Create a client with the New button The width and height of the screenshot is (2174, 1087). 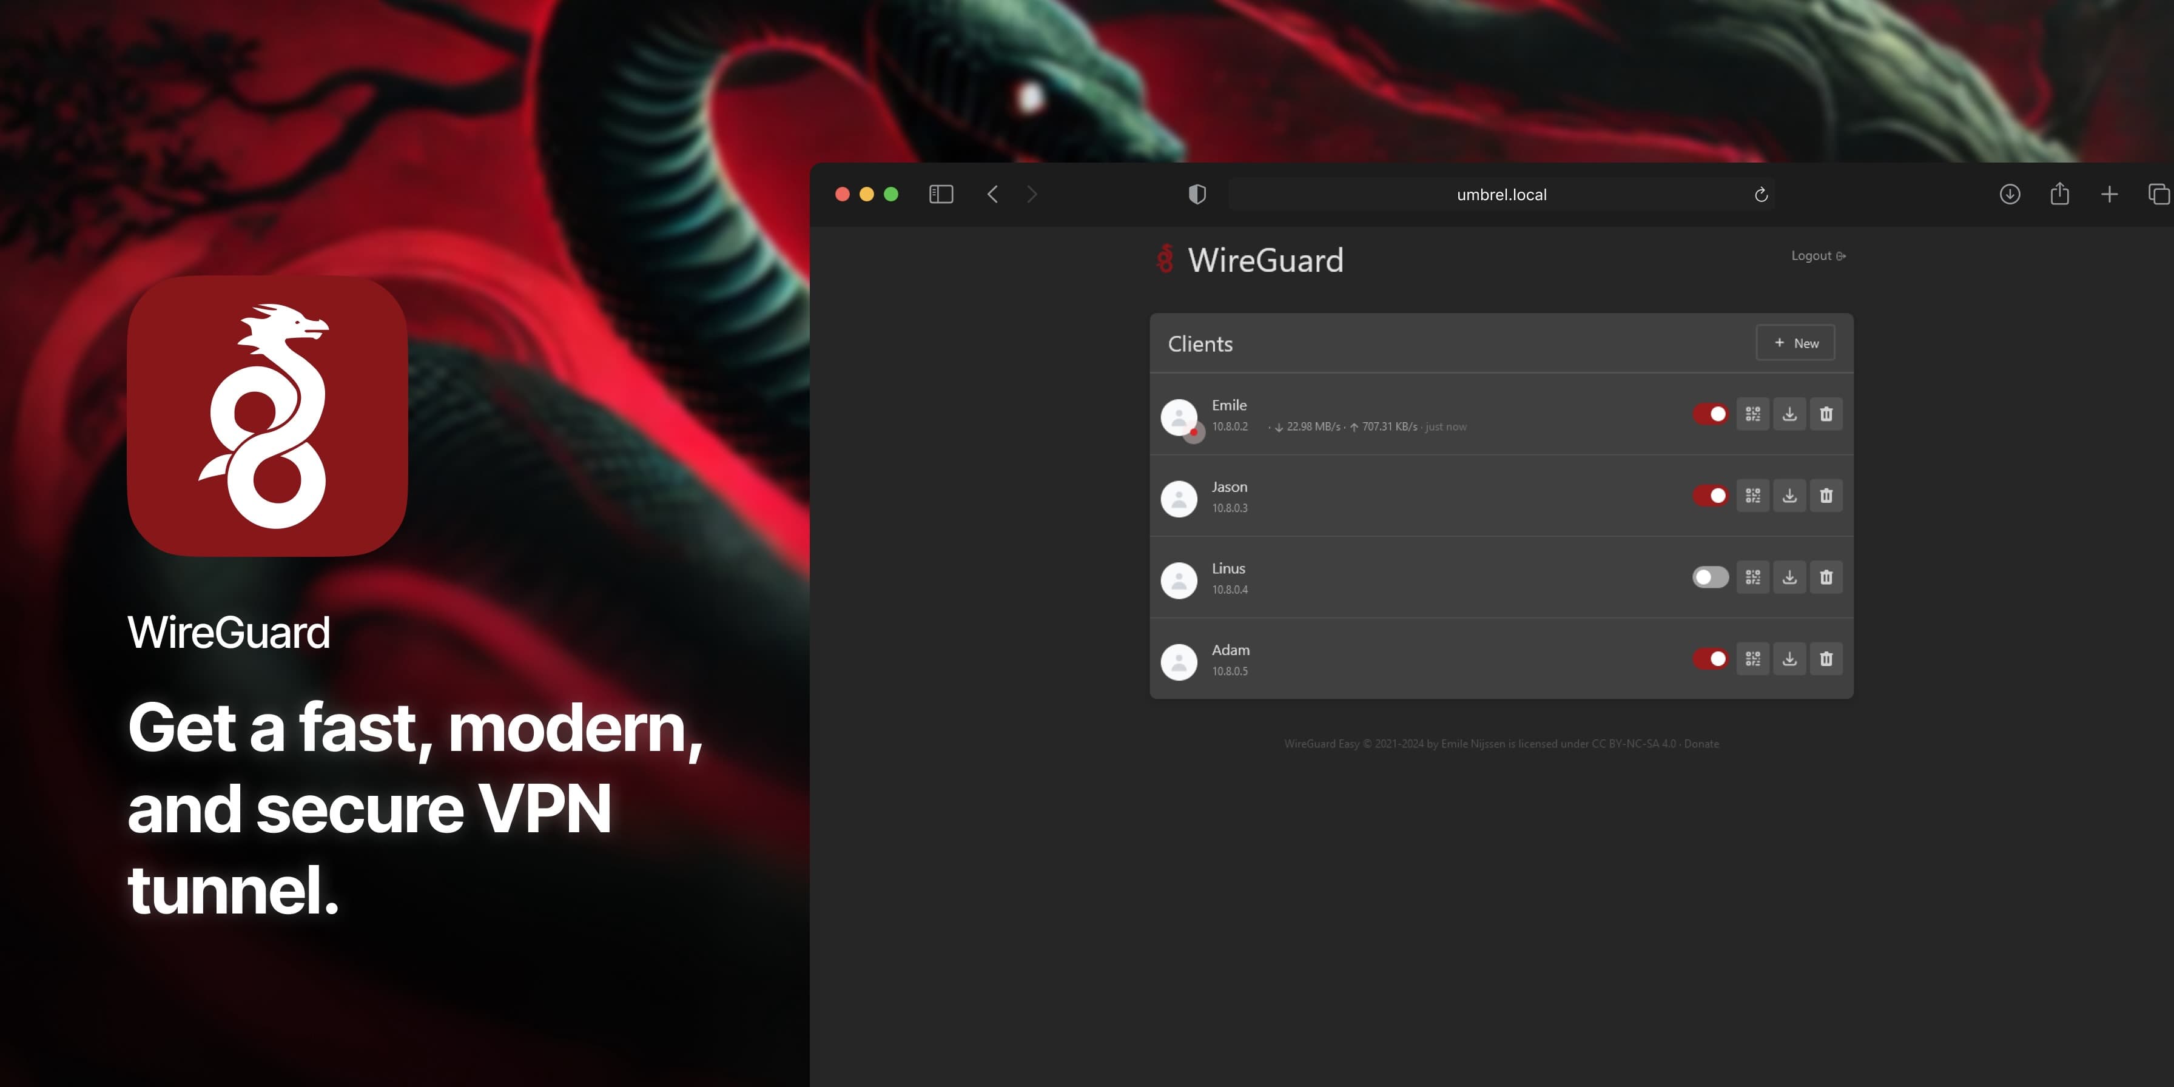1795,343
